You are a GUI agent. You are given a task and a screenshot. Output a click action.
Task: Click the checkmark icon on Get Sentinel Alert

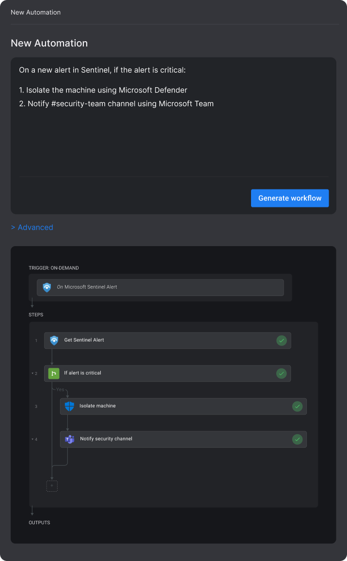pos(282,340)
